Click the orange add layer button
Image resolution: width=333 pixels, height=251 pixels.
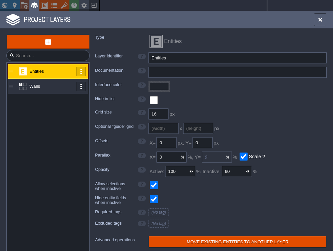(48, 42)
